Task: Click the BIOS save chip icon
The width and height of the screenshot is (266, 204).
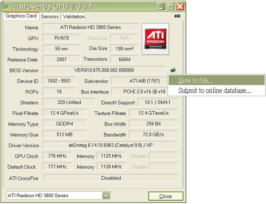Action: click(x=173, y=70)
